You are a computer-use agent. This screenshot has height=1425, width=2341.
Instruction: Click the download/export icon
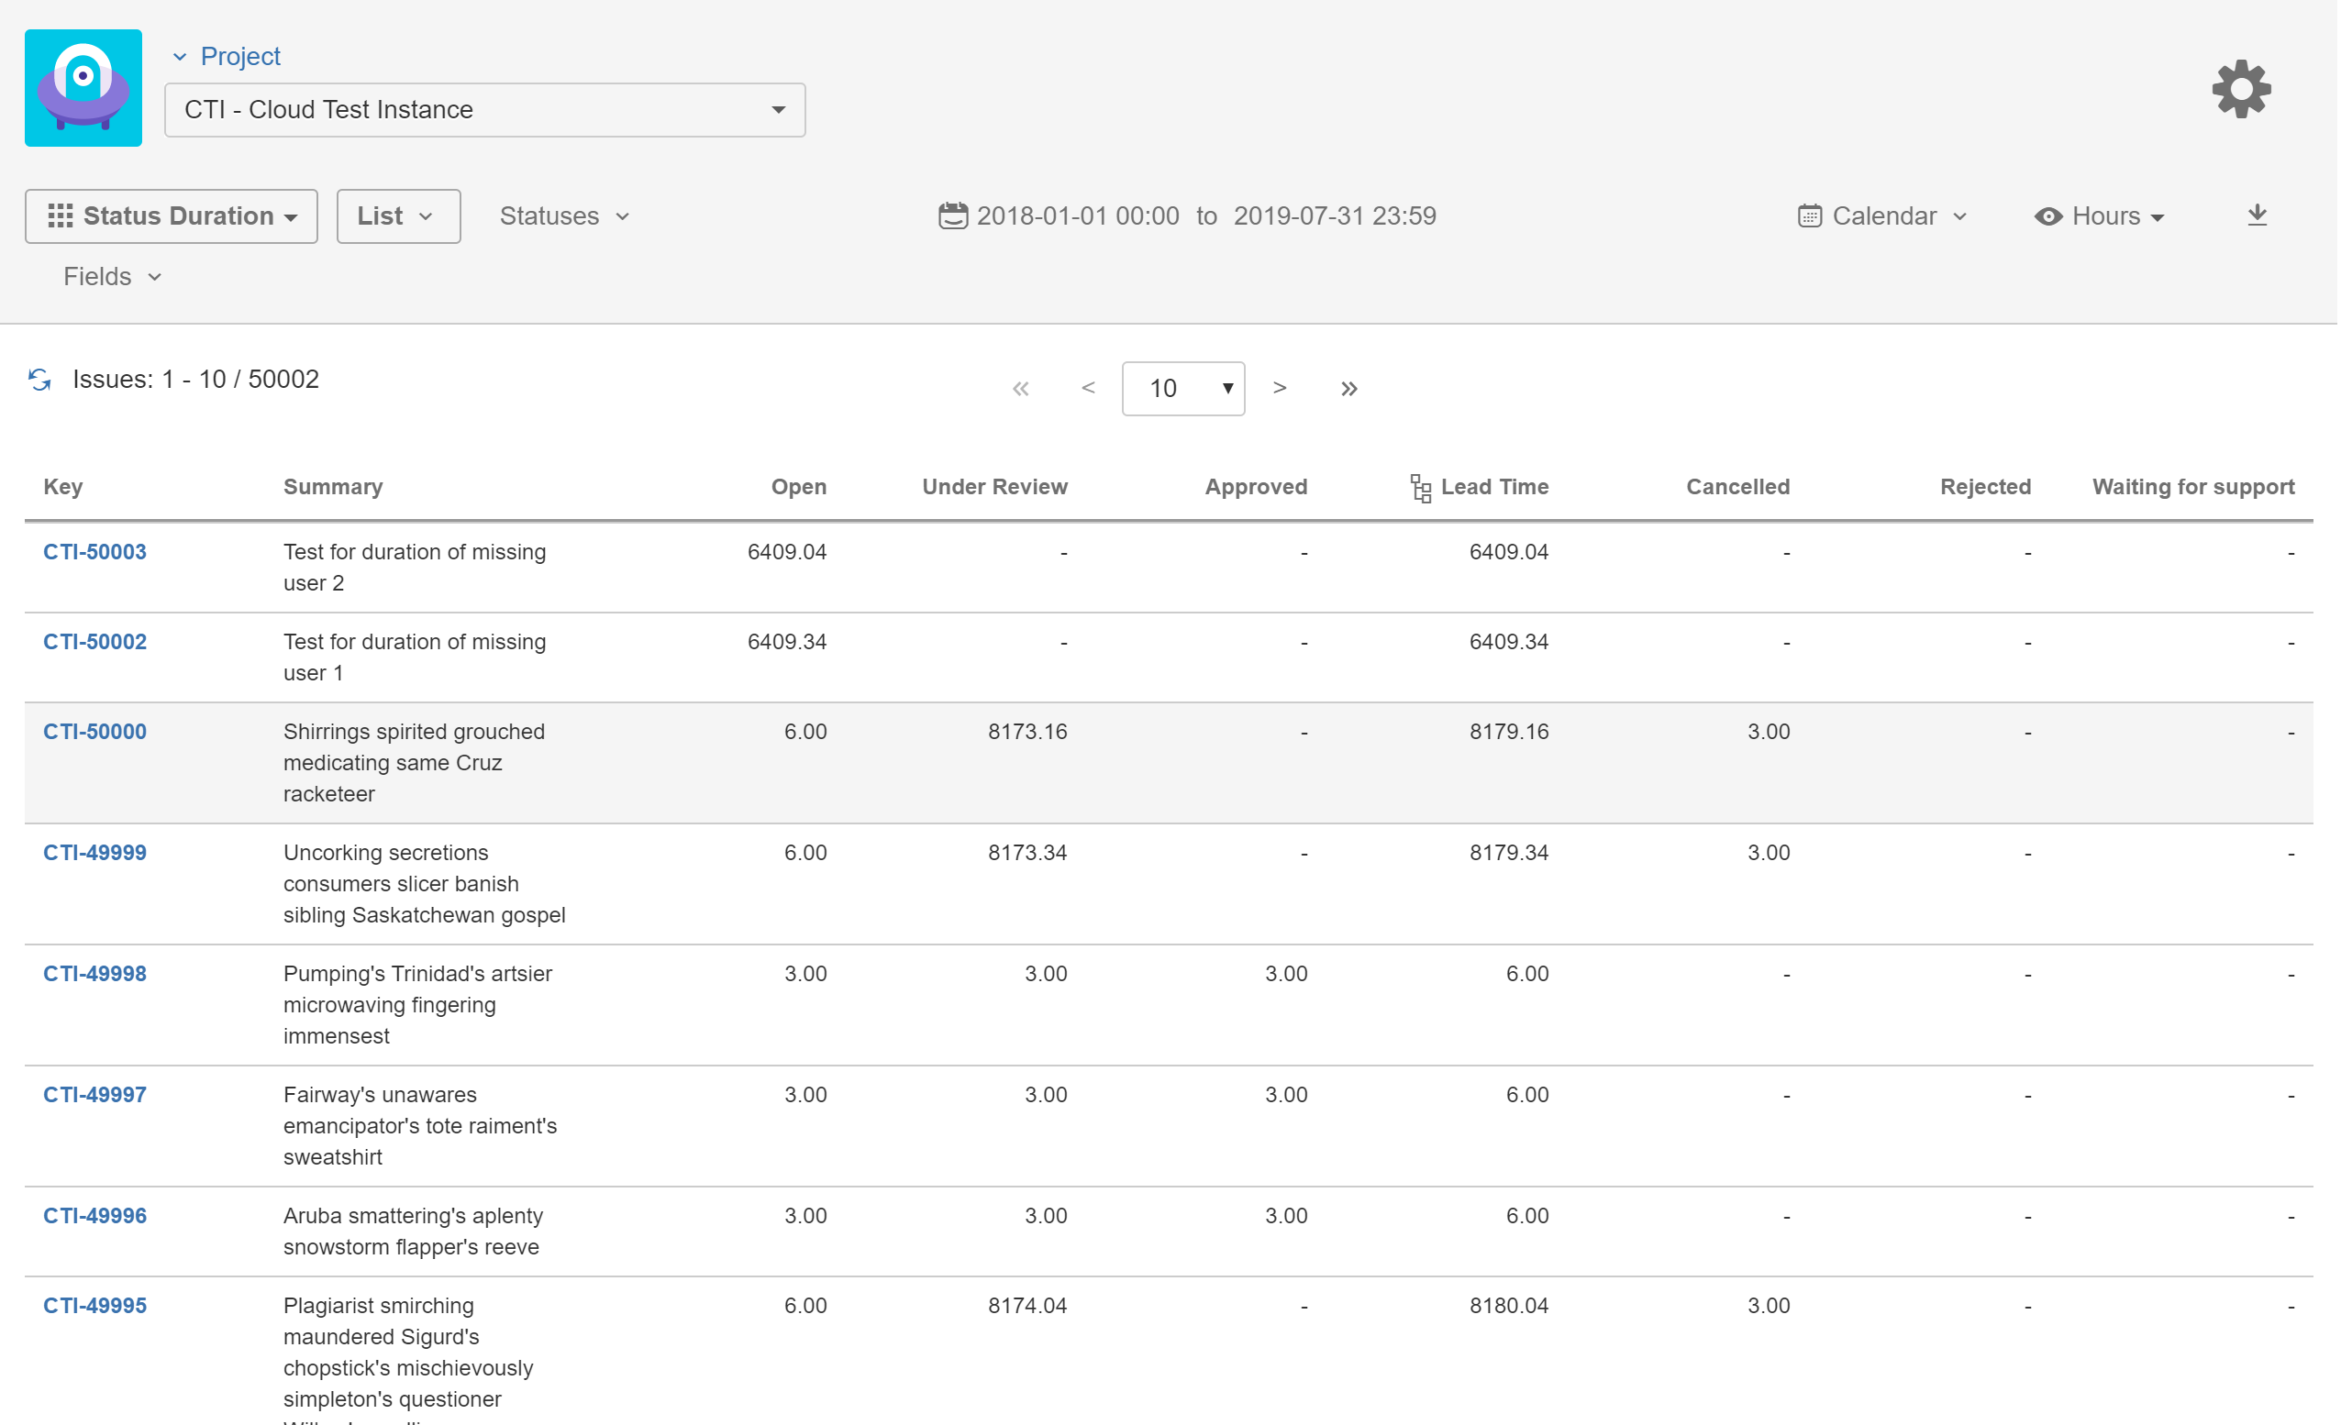[2259, 215]
